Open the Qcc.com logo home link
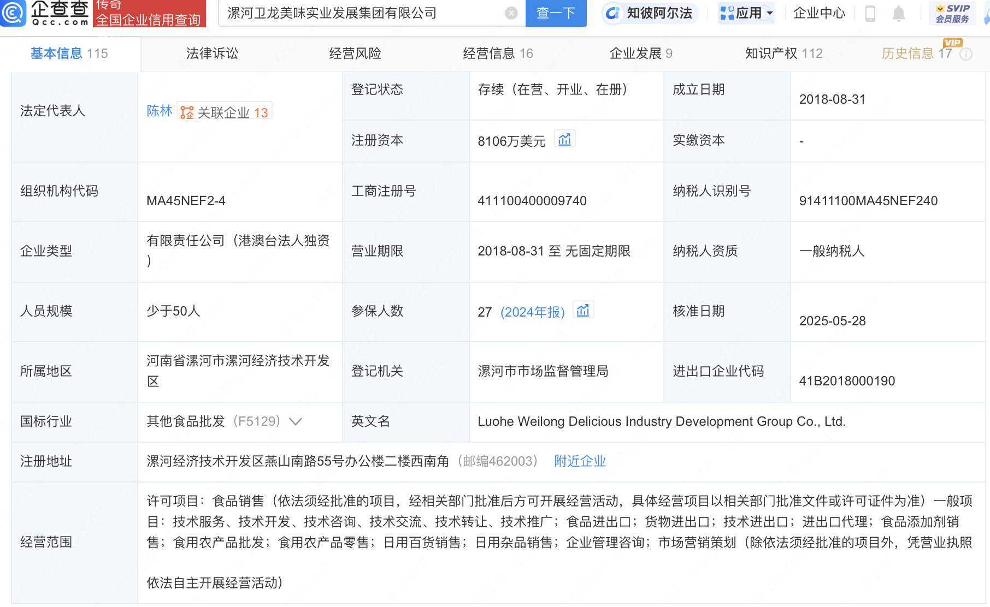The width and height of the screenshot is (990, 607). pyautogui.click(x=45, y=13)
